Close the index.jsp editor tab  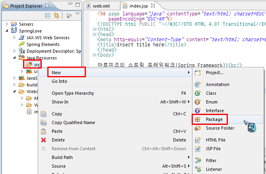153,6
